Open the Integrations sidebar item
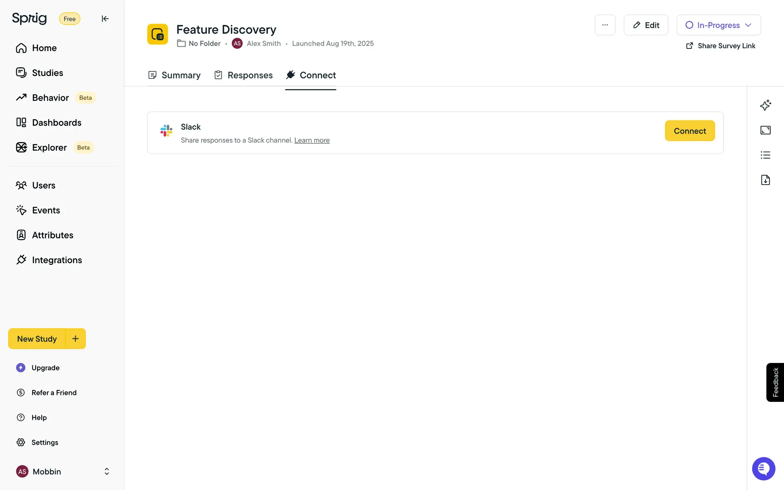Screen dimensions: 784x490 click(x=57, y=260)
